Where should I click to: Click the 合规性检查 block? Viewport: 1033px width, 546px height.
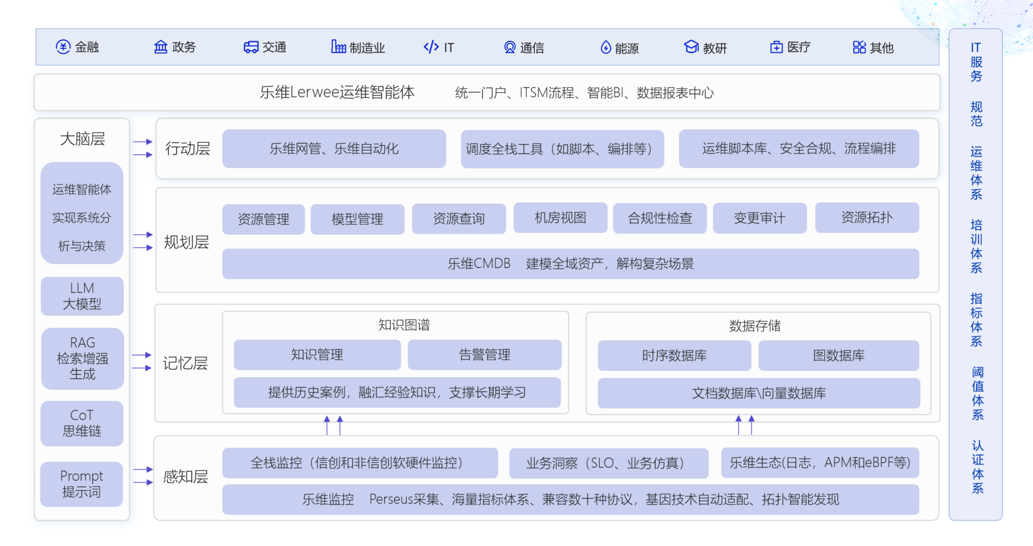(660, 218)
